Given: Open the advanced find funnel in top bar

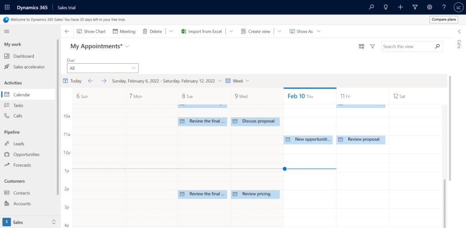Looking at the screenshot, I should [x=415, y=7].
